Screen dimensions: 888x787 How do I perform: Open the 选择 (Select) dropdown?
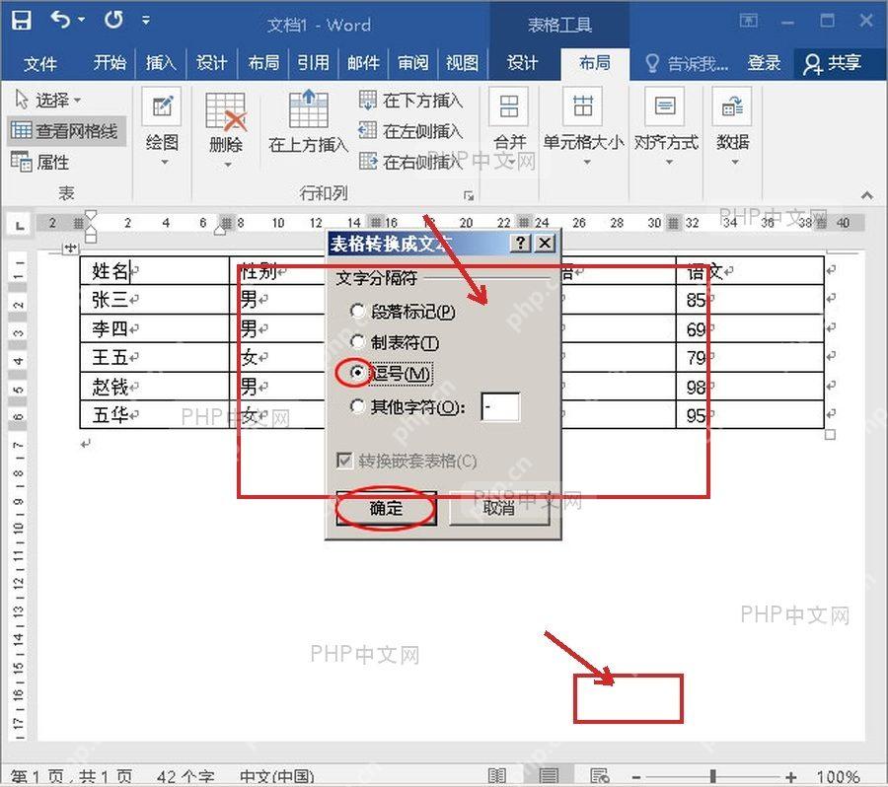coord(48,101)
